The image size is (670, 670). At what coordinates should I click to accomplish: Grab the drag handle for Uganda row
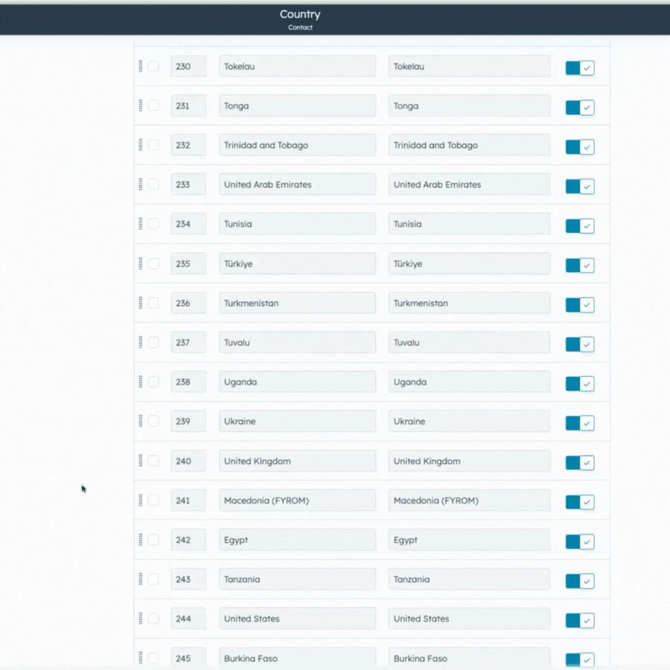click(x=141, y=382)
